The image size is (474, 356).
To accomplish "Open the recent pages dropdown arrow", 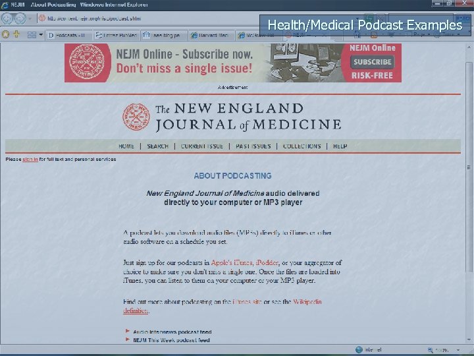I will point(30,18).
